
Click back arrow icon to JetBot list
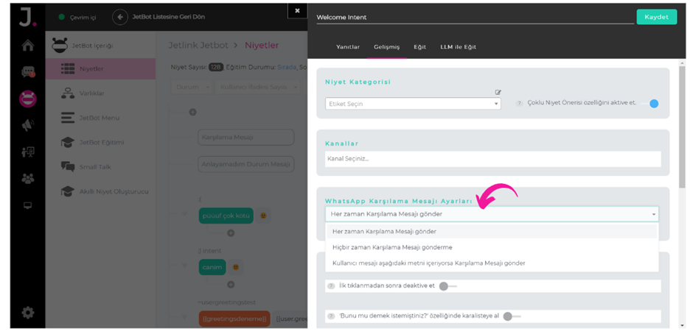point(119,17)
